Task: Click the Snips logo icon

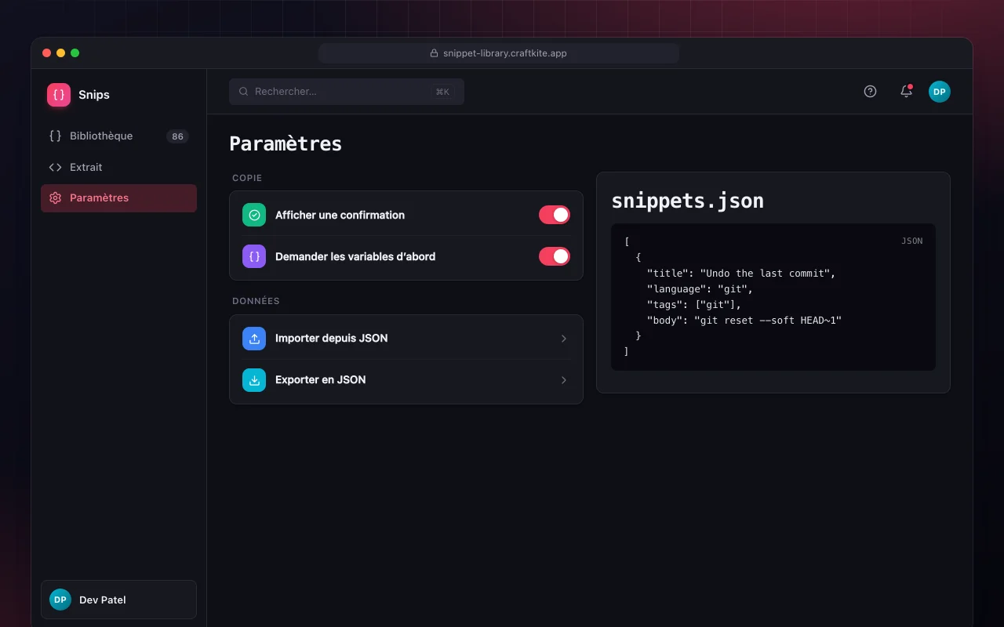Action: coord(59,95)
